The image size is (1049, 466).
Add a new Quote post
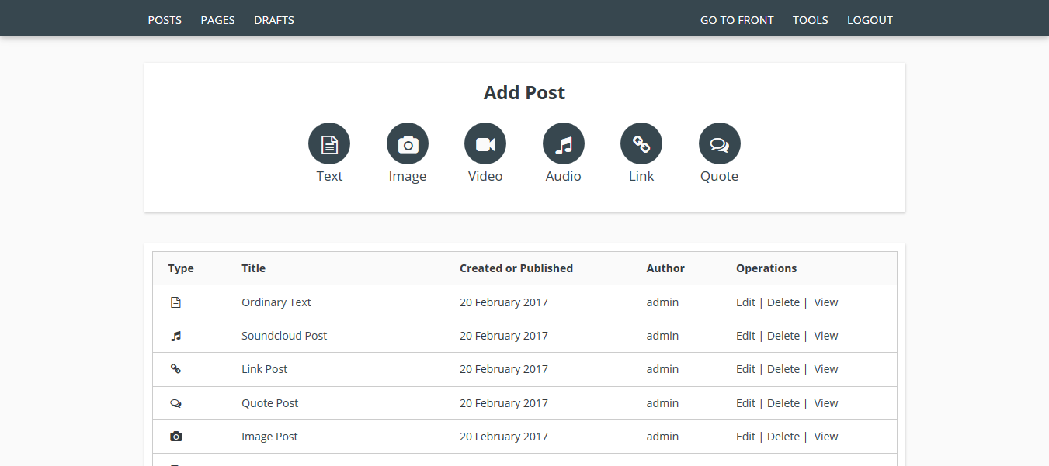click(x=720, y=144)
